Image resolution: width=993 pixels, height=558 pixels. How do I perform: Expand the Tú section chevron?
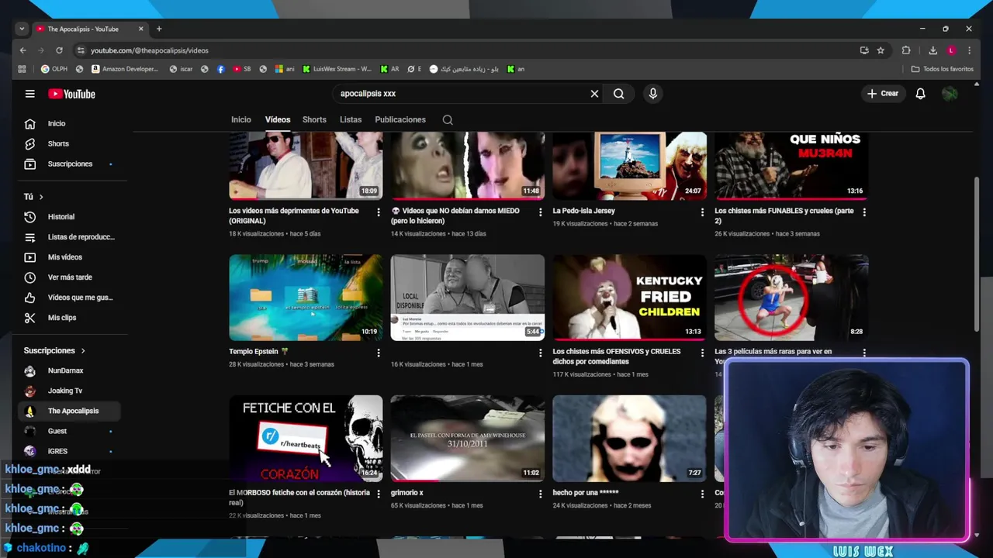[x=41, y=197]
